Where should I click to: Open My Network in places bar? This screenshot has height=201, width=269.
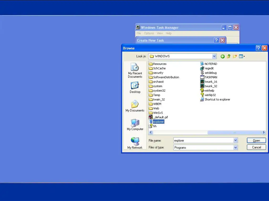click(x=135, y=143)
